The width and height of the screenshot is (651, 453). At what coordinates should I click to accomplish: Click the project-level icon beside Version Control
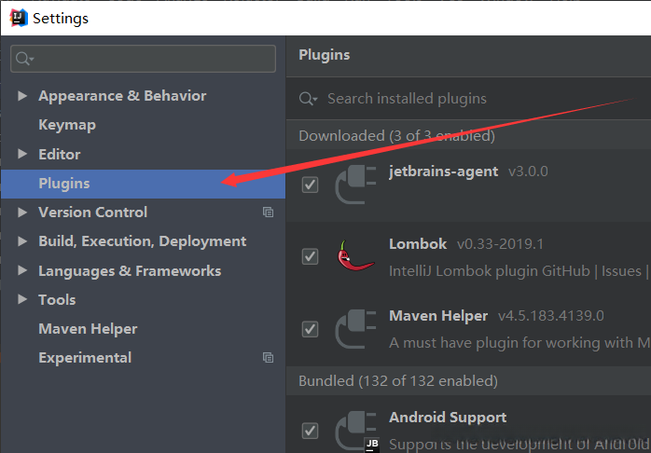(269, 213)
